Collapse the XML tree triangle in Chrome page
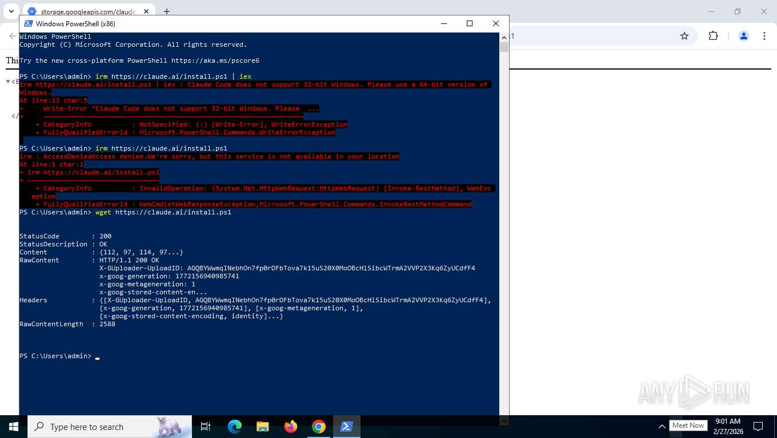Viewport: 777px width, 438px height. 8,82
